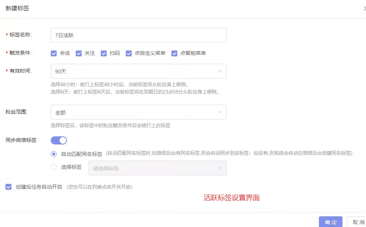
Task: Click the hint text starting 选择N天
Action: (x=135, y=92)
